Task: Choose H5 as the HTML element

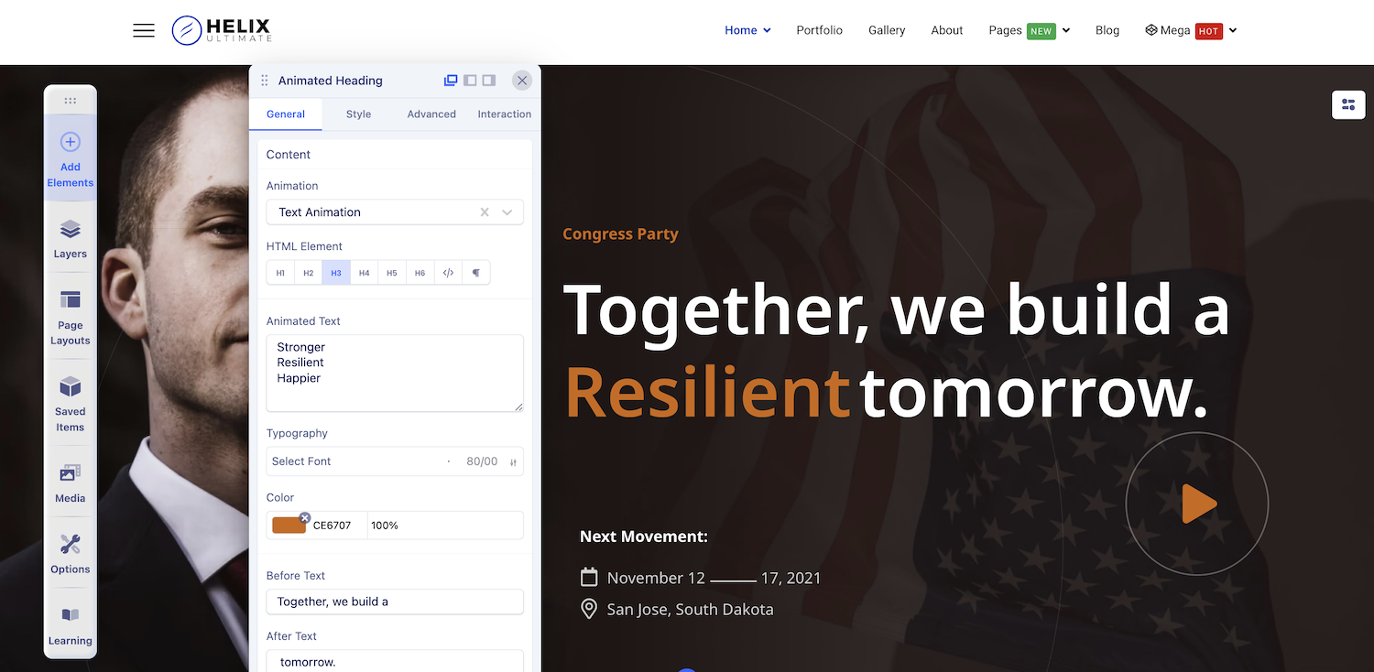Action: point(392,273)
